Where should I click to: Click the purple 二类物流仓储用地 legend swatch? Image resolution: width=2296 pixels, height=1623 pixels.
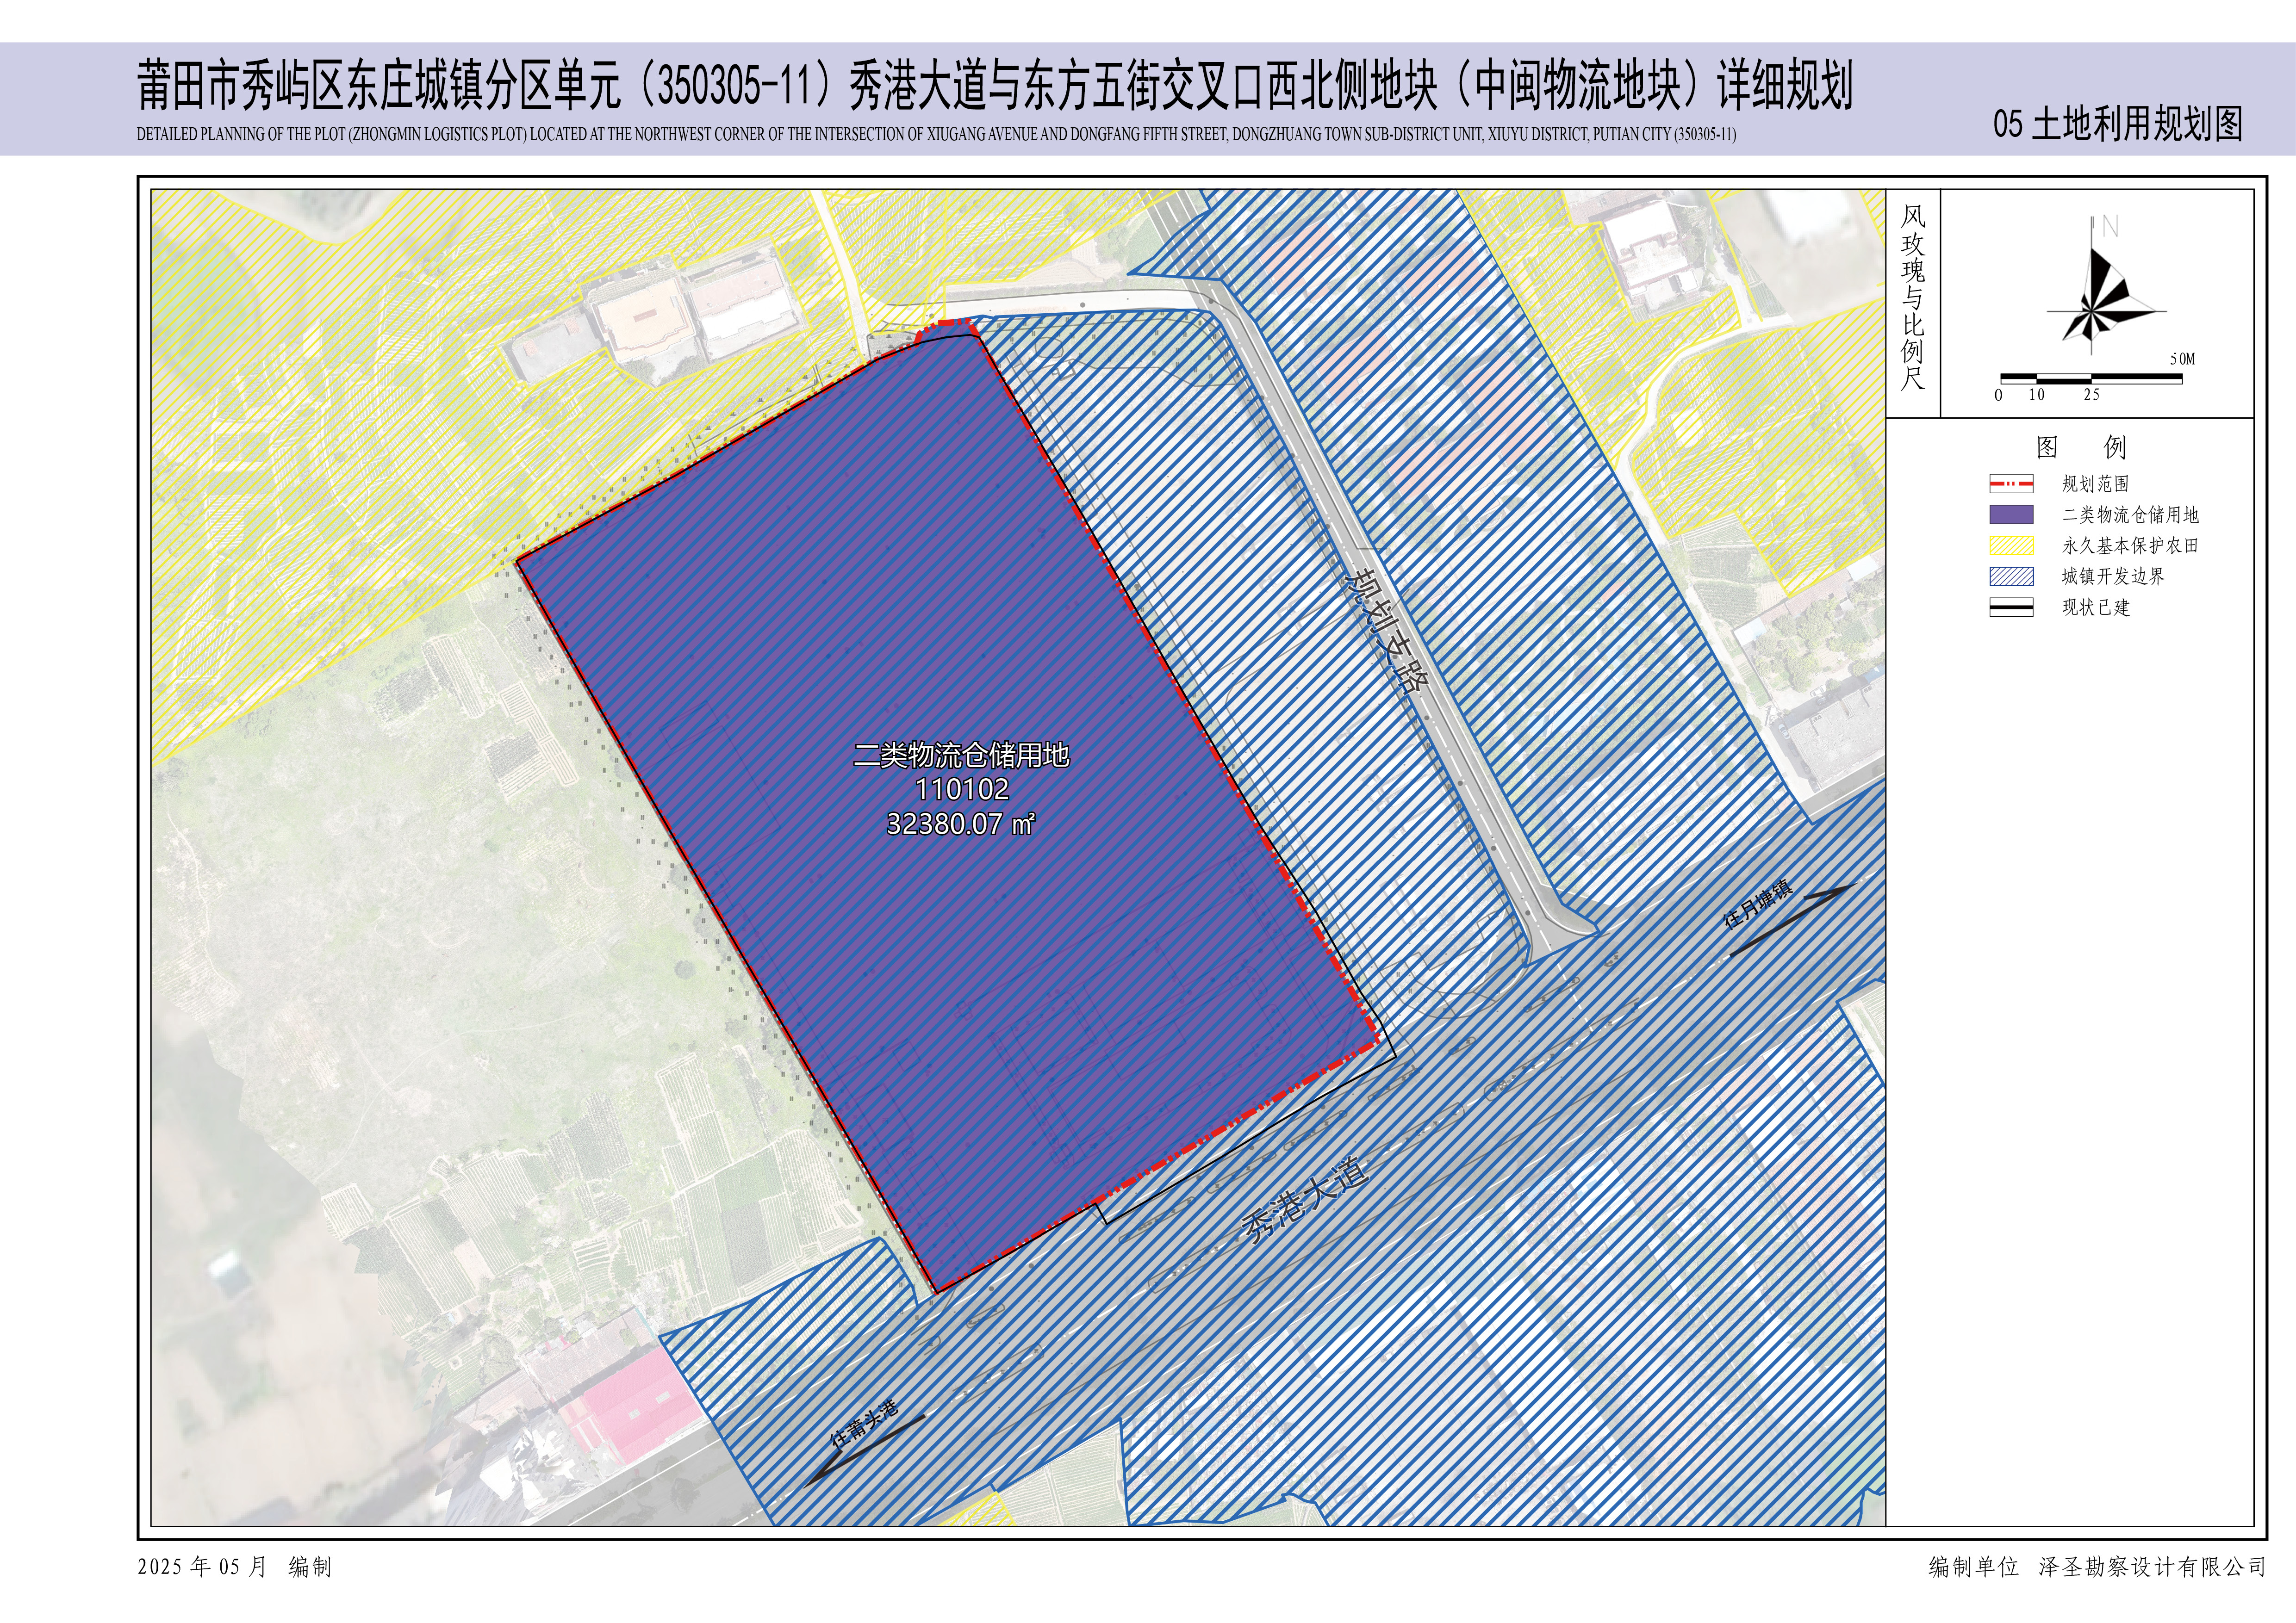(x=2011, y=514)
